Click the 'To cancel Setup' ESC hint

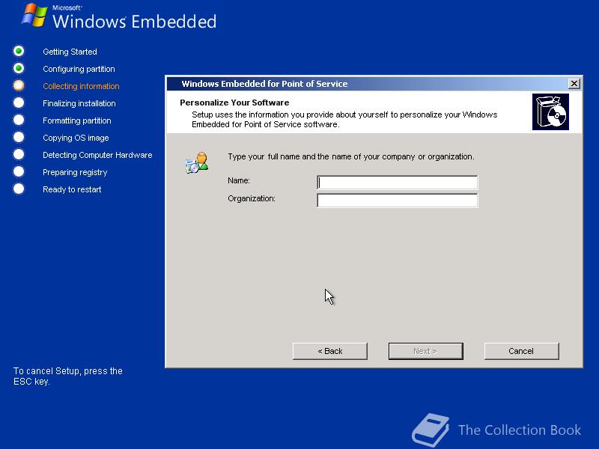[x=68, y=376]
